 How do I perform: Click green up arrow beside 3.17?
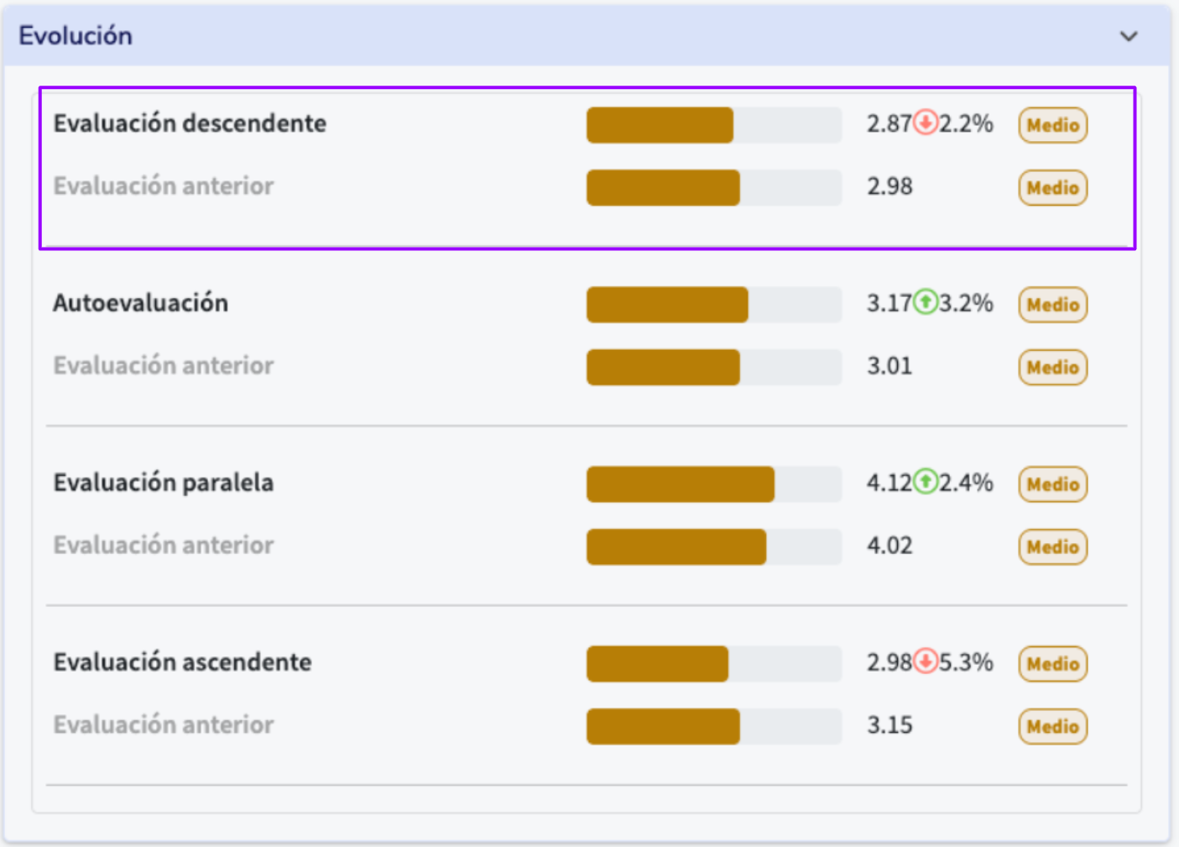click(926, 302)
